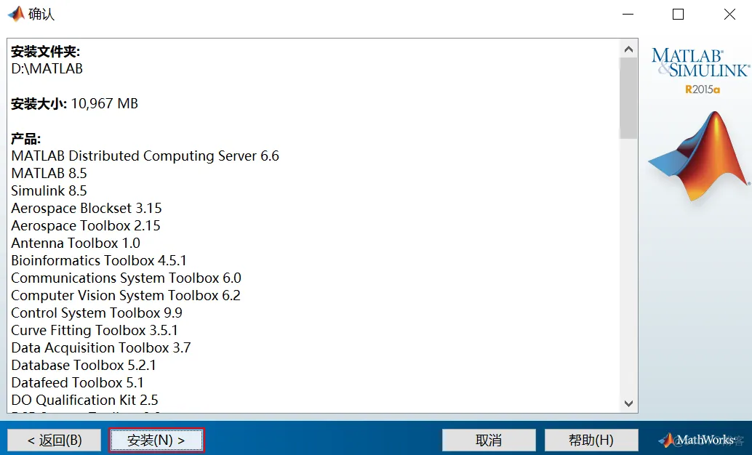This screenshot has width=752, height=455.
Task: Maximize the 确认 installer window
Action: (678, 15)
